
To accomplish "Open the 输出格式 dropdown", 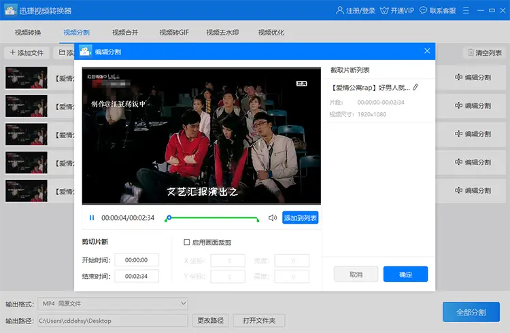I will 112,304.
